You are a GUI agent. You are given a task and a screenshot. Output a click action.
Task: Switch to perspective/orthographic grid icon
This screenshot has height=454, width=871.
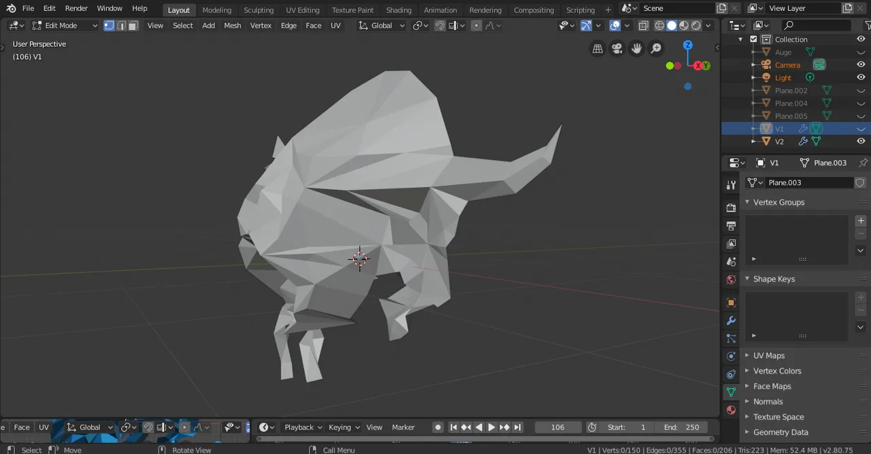tap(597, 48)
